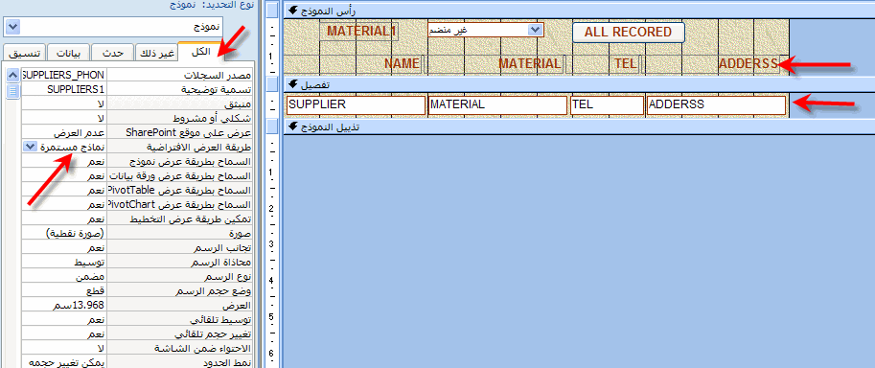Click the TEL text box in detail section

[x=608, y=105]
